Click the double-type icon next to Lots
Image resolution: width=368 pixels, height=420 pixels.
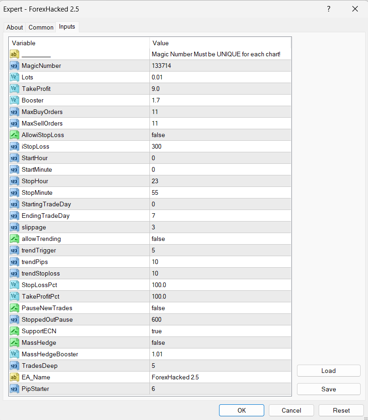(x=14, y=77)
